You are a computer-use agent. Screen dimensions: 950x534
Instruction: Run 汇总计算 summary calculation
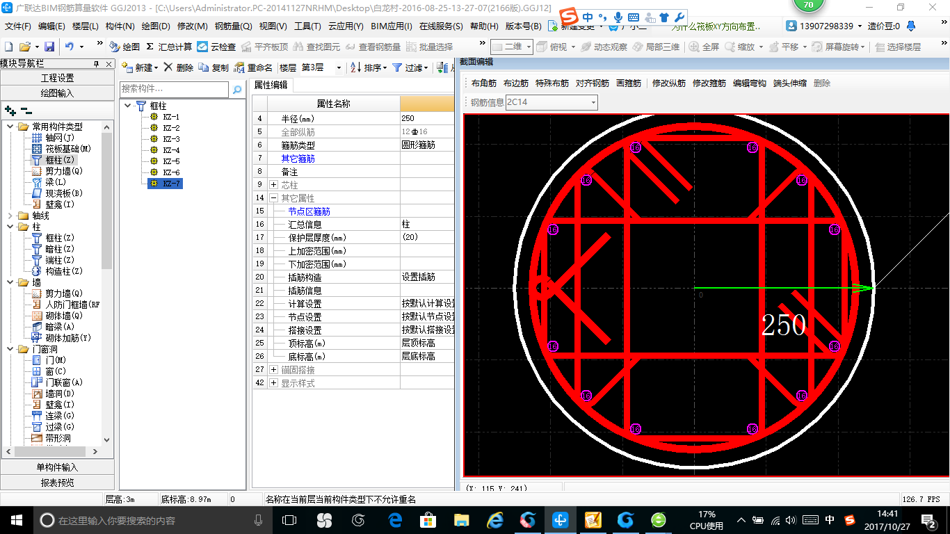[169, 47]
